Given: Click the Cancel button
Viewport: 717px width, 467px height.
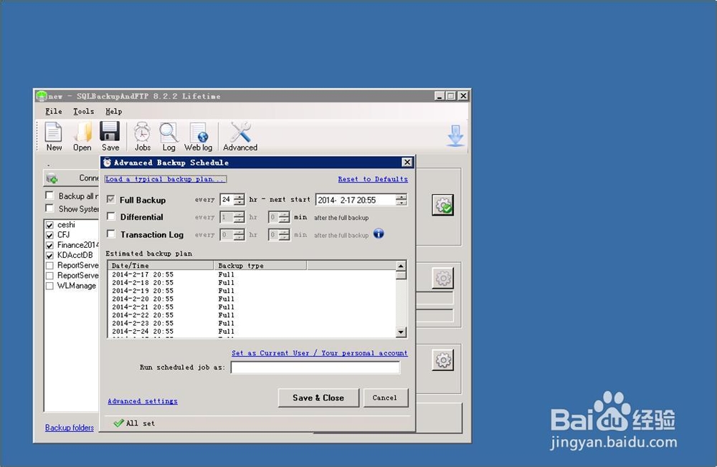Looking at the screenshot, I should pyautogui.click(x=385, y=398).
